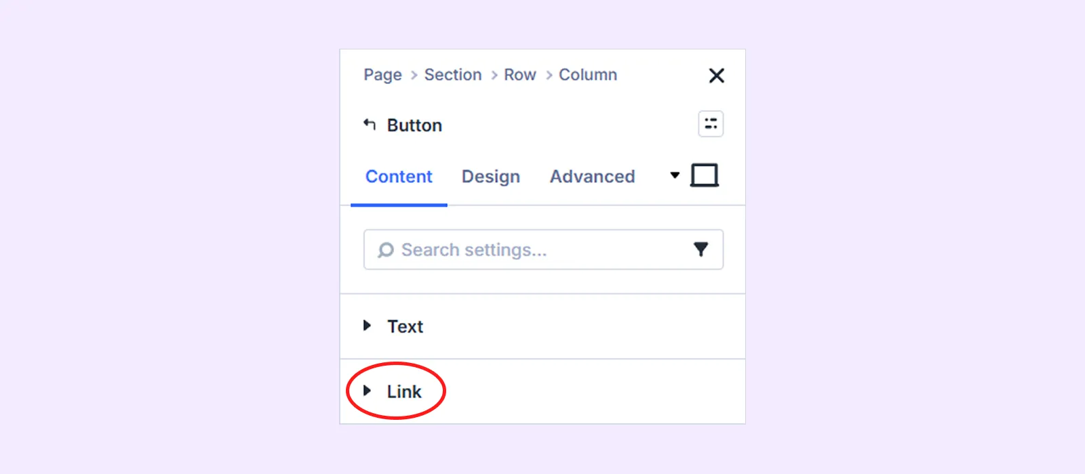The height and width of the screenshot is (474, 1085).
Task: Navigate to Section in breadcrumb
Action: click(x=453, y=74)
